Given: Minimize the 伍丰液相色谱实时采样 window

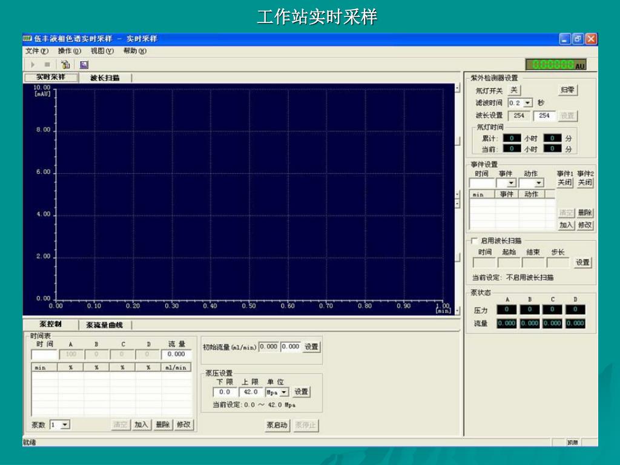Looking at the screenshot, I should click(x=565, y=39).
